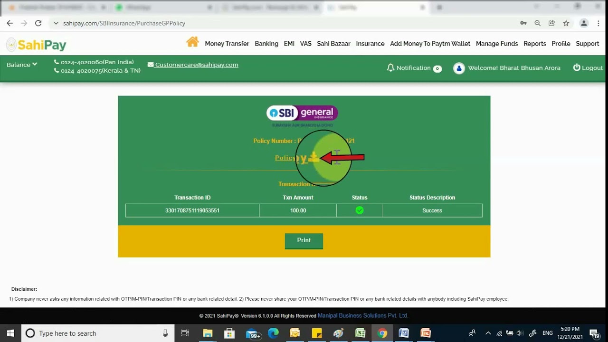The image size is (608, 342).
Task: Open the VAS menu
Action: [x=306, y=44]
